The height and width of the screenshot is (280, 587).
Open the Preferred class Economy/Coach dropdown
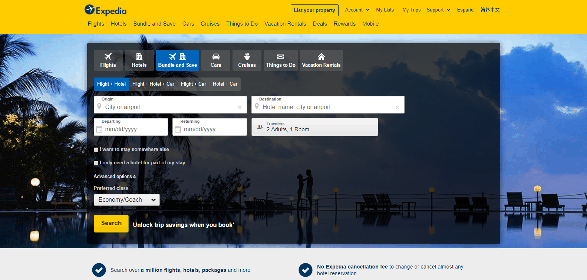pyautogui.click(x=127, y=200)
